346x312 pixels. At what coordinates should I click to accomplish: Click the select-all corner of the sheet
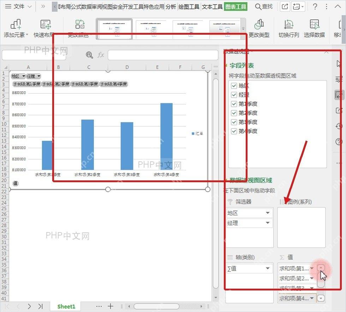pos(5,67)
